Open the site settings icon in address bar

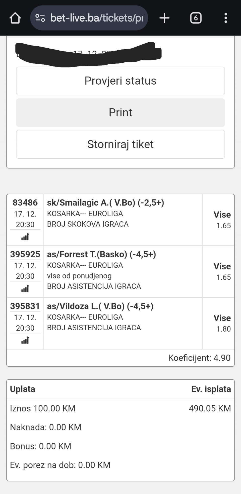pos(40,18)
